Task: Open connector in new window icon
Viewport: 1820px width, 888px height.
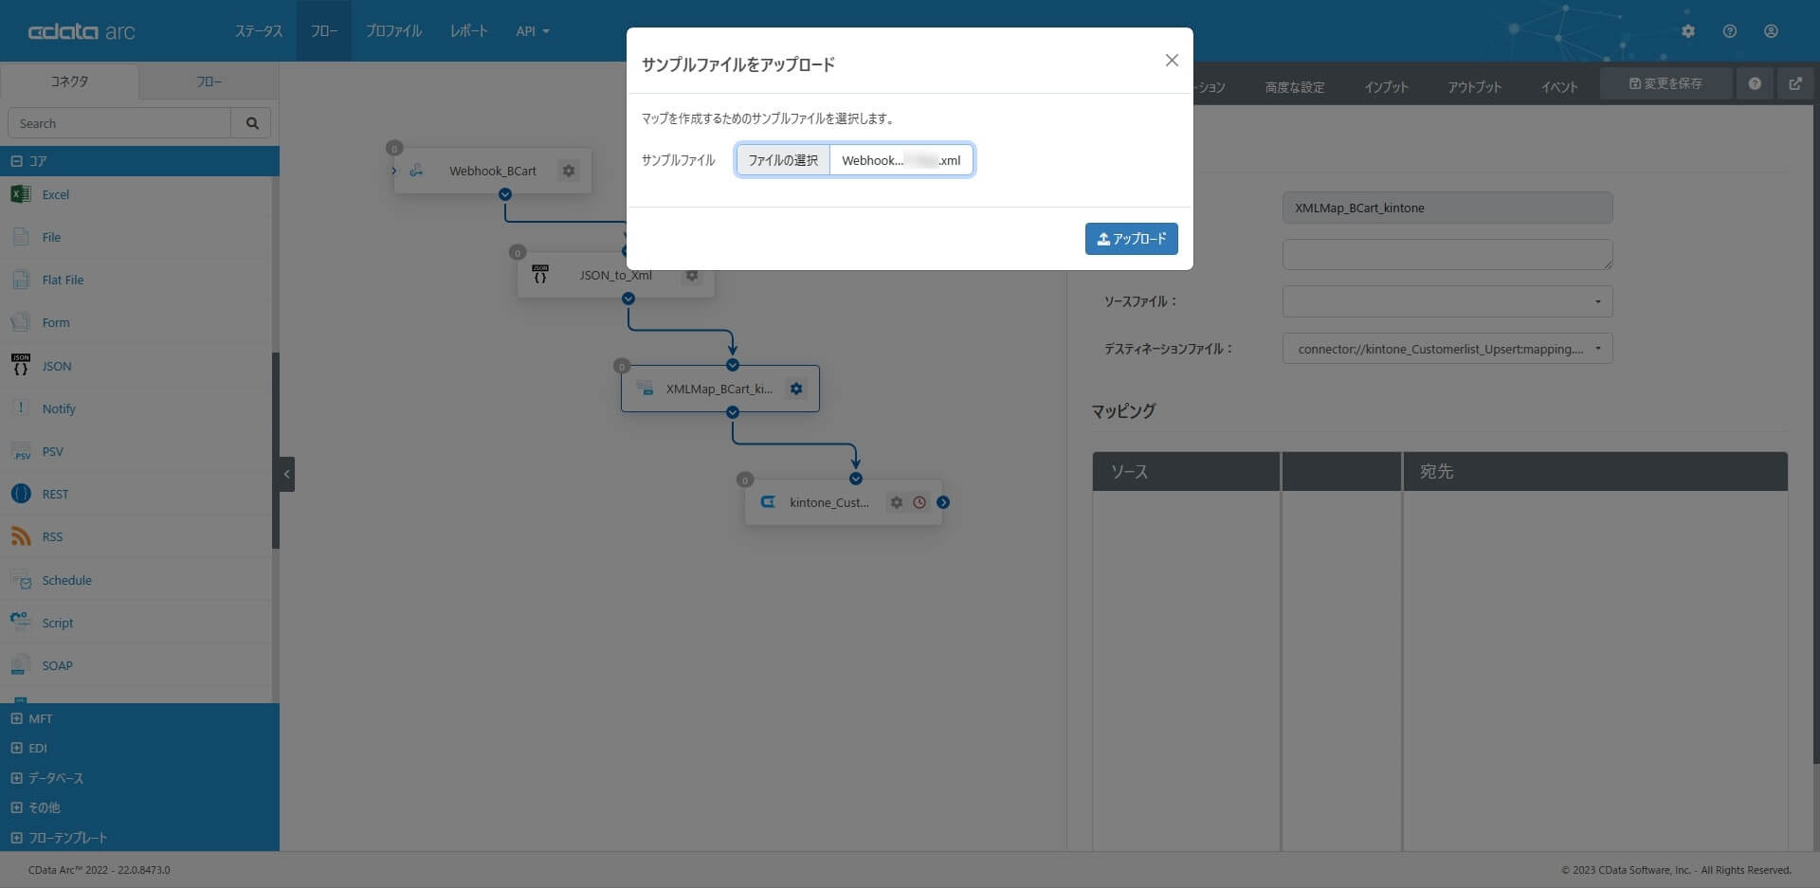Action: pos(1795,83)
